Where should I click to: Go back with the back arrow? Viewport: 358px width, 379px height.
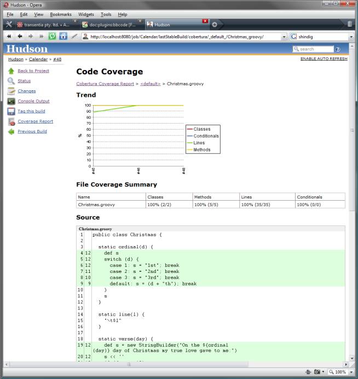(20, 37)
